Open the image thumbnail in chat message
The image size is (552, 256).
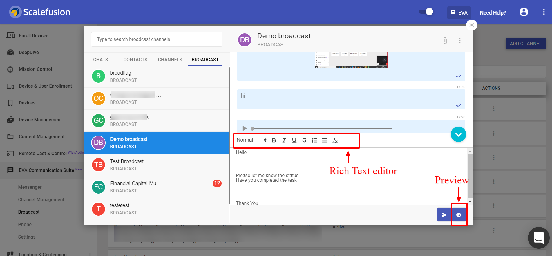pyautogui.click(x=351, y=60)
